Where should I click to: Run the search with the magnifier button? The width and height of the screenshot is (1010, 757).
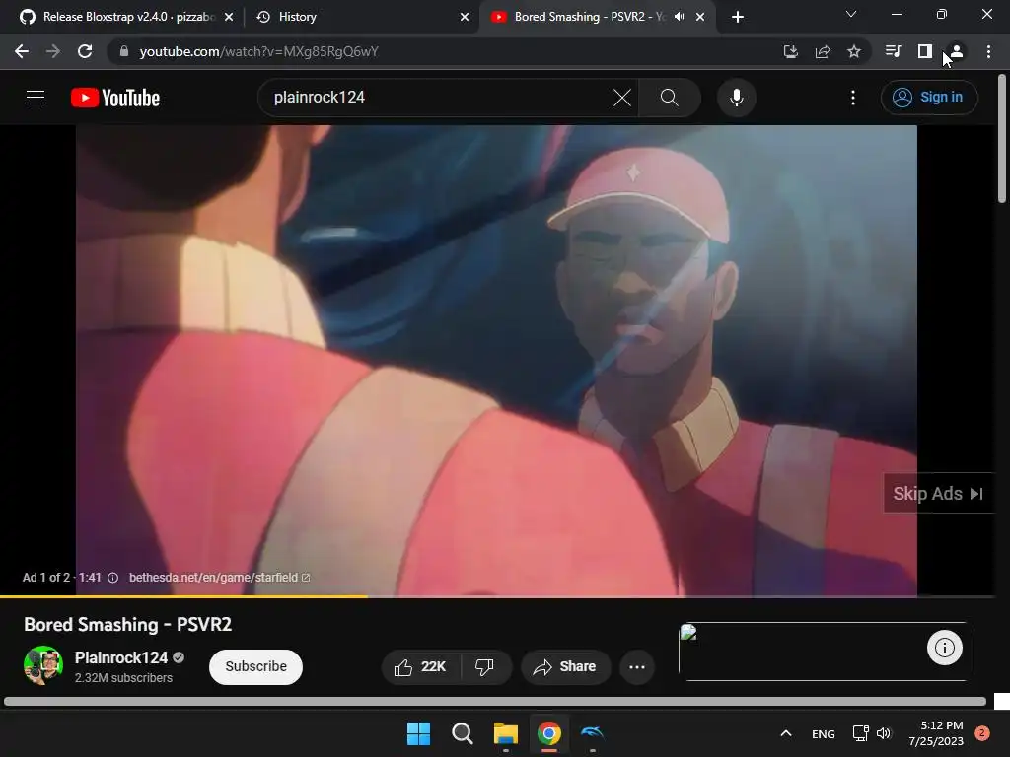[670, 98]
